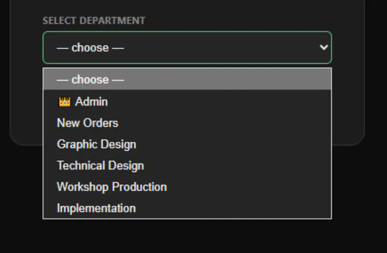Click the word 'Graphic' in the list
Screen dimensions: 387x253
pyautogui.click(x=77, y=144)
